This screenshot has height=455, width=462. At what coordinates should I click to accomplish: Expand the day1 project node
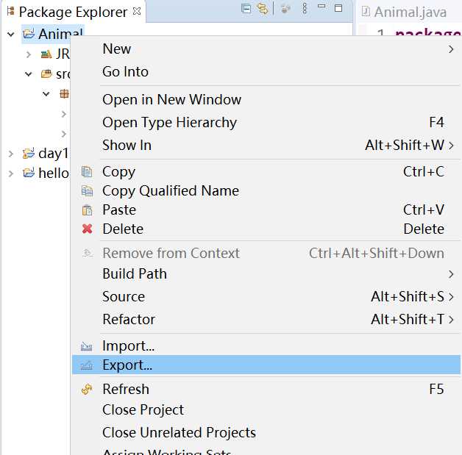point(11,154)
